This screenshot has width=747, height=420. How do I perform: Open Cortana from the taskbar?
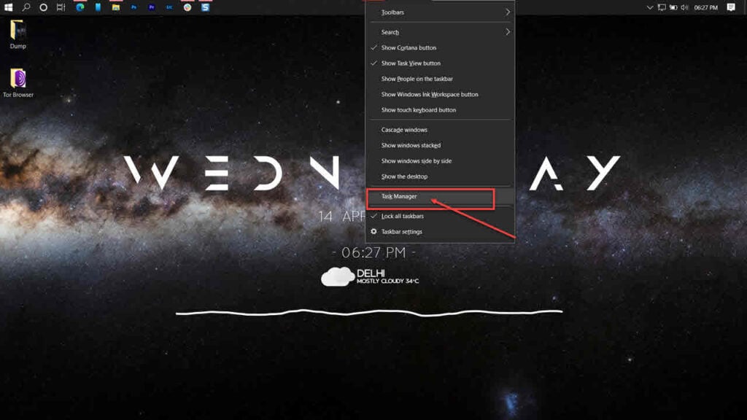tap(44, 7)
